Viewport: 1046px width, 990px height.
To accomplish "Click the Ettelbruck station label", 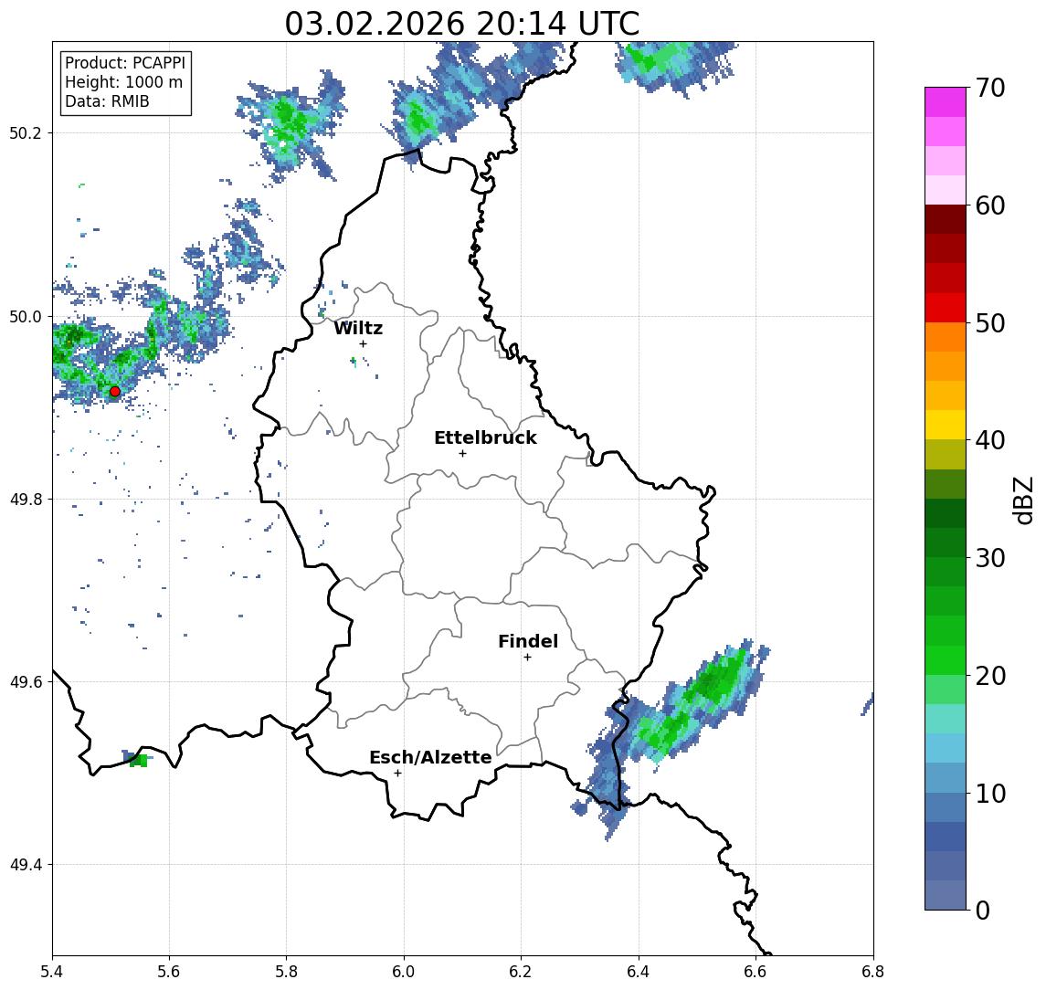I will 485,437.
